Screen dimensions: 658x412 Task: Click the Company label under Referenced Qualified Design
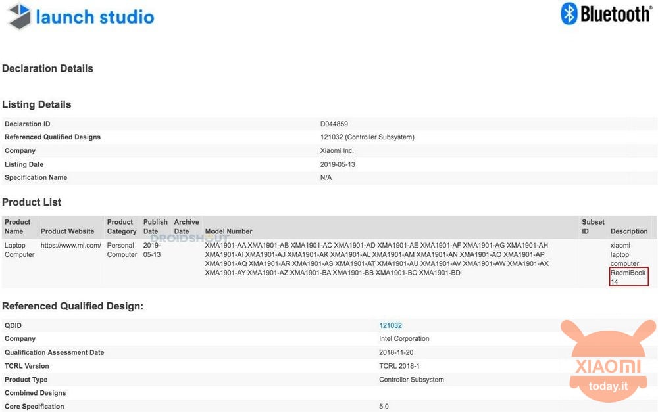click(20, 338)
